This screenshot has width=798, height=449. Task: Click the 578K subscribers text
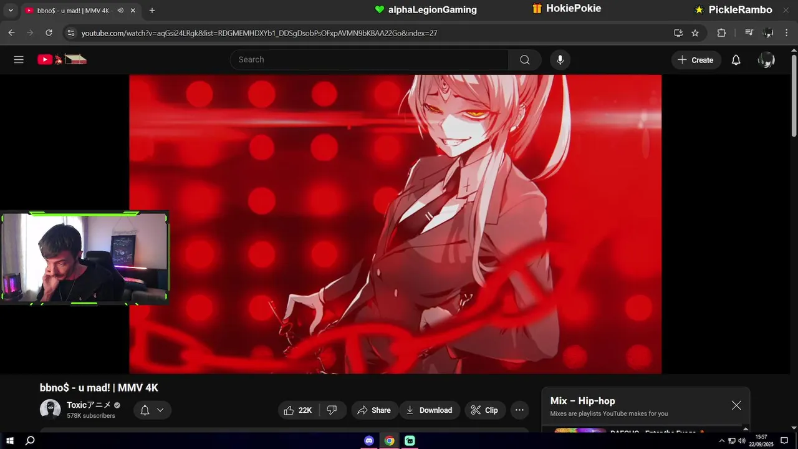point(91,415)
